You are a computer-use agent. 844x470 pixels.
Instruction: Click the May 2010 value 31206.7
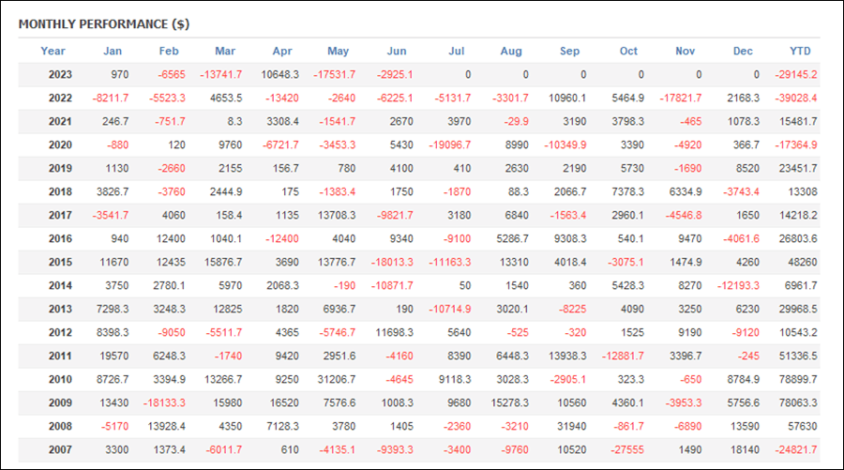coord(337,379)
